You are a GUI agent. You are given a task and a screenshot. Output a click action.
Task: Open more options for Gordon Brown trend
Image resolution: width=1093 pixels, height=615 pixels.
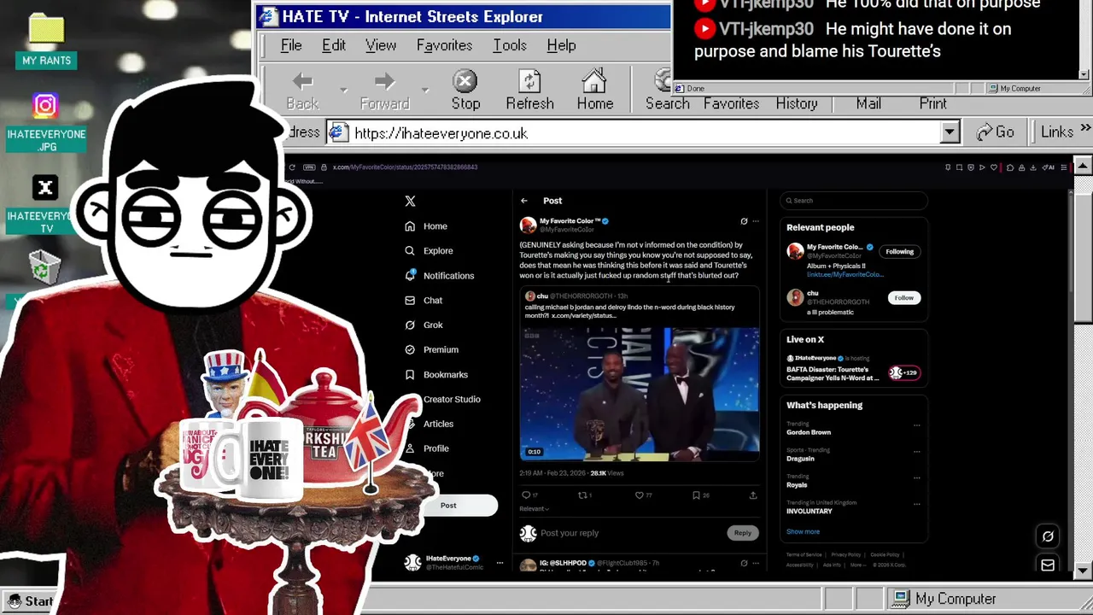coord(917,425)
